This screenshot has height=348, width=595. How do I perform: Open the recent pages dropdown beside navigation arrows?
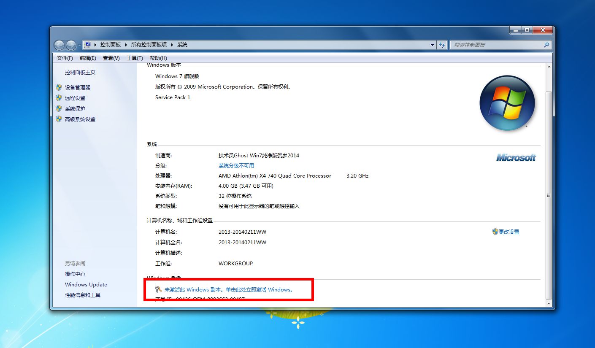tap(79, 45)
